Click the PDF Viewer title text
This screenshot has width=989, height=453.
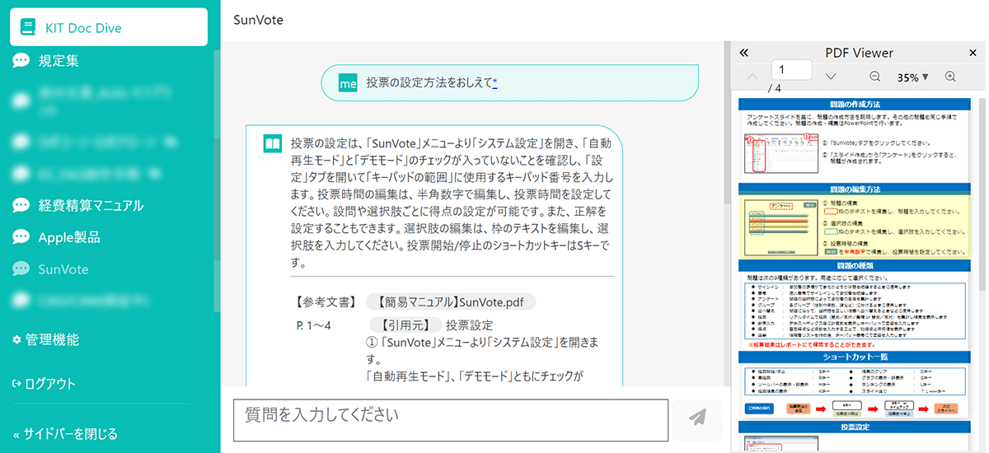coord(859,53)
